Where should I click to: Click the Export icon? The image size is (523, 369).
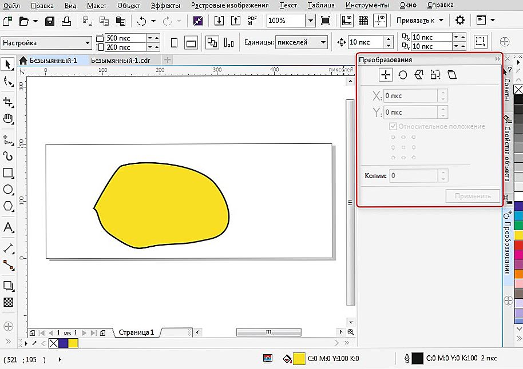[x=236, y=21]
